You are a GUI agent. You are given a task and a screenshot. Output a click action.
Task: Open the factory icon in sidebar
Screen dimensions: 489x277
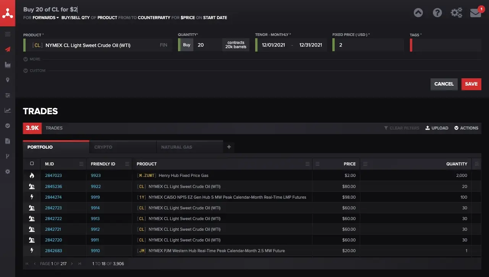click(x=8, y=65)
